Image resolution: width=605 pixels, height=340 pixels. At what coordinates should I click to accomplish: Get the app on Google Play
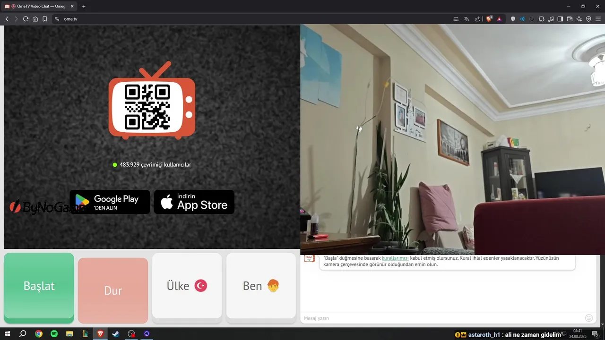[110, 202]
